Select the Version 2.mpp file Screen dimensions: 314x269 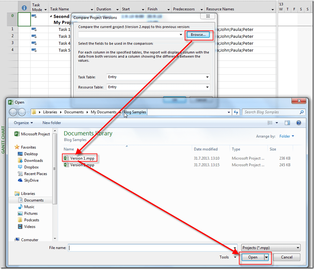pyautogui.click(x=82, y=165)
